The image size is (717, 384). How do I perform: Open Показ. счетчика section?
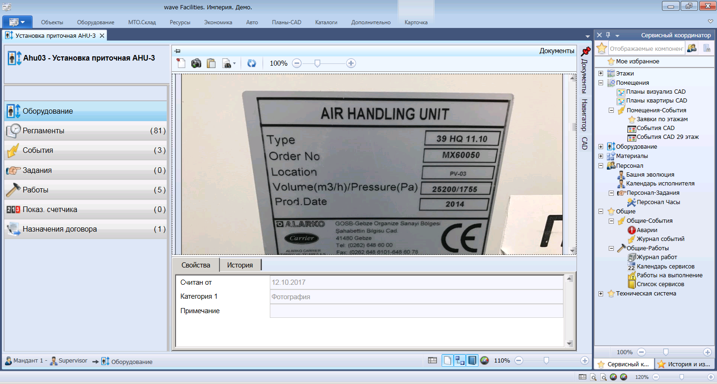click(86, 209)
